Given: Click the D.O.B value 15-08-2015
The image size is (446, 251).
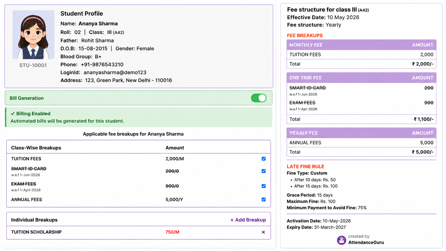Looking at the screenshot, I should coord(93,49).
